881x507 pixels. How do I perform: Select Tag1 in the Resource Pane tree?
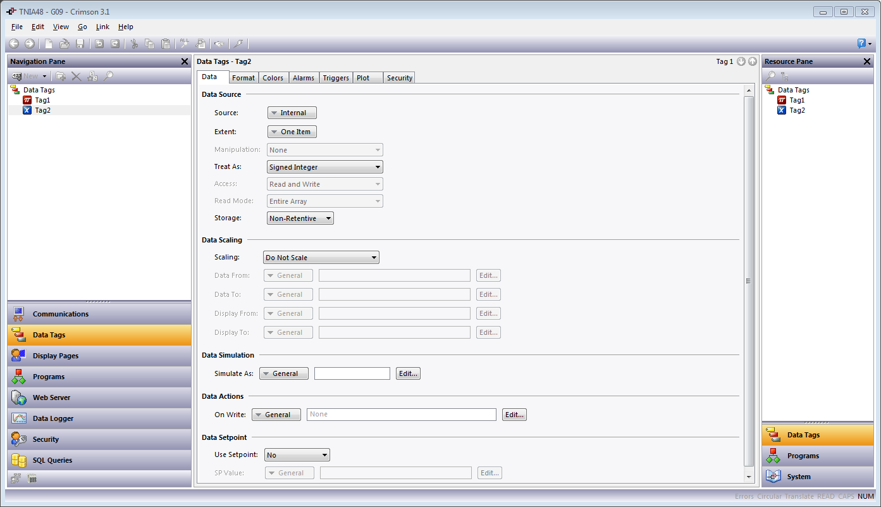point(797,100)
